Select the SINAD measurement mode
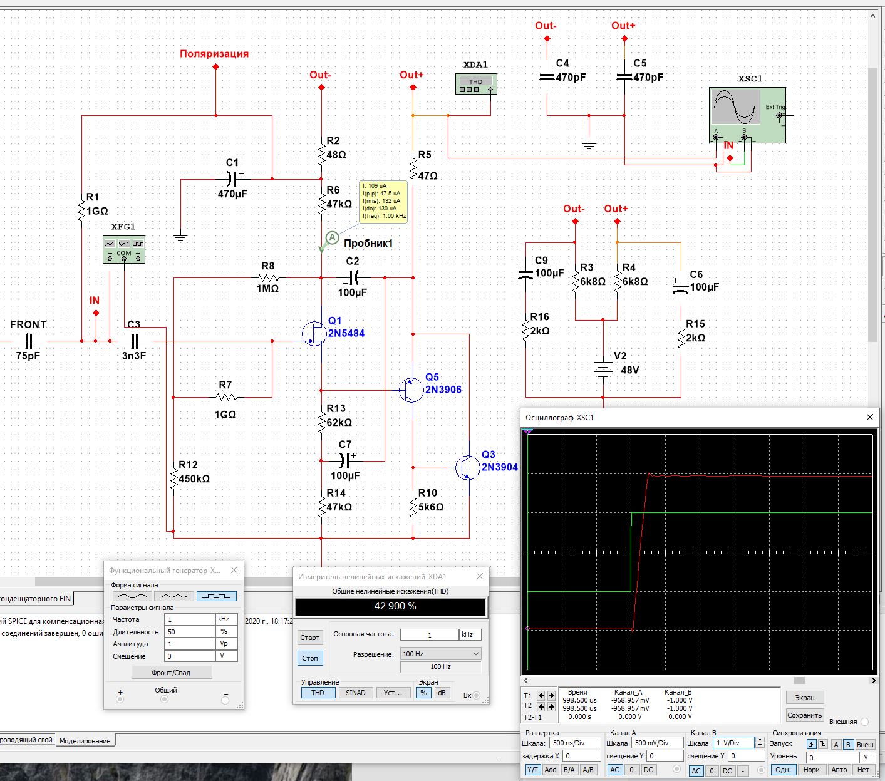 click(x=355, y=693)
